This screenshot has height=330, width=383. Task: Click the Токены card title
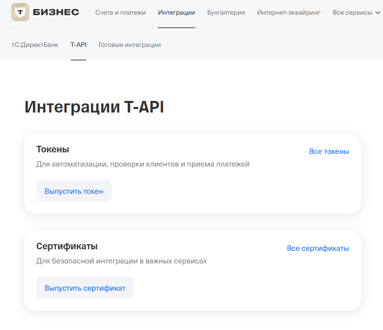pyautogui.click(x=52, y=149)
